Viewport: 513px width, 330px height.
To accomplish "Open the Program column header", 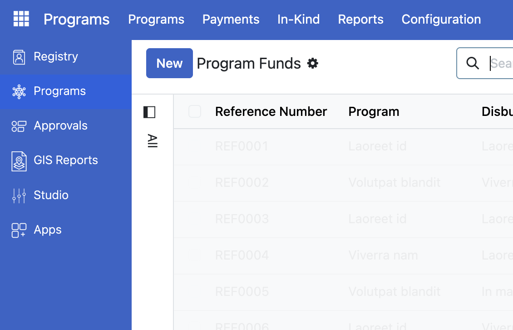I will point(374,111).
